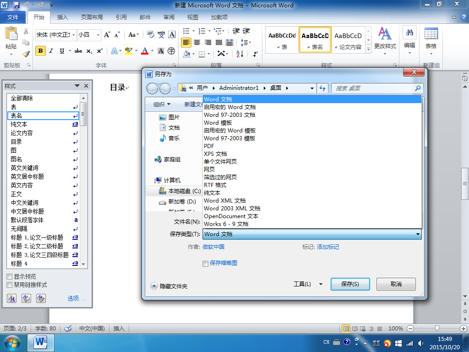Click the Cancel button

tap(396, 284)
